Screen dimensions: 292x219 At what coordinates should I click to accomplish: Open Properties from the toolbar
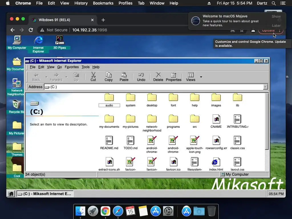tap(174, 77)
